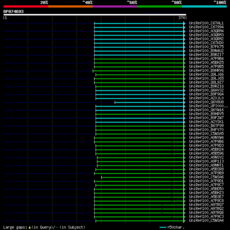230x230 pixels.
Task: Select the UniRef100_A2XJL0 label
Action: coord(206,98)
